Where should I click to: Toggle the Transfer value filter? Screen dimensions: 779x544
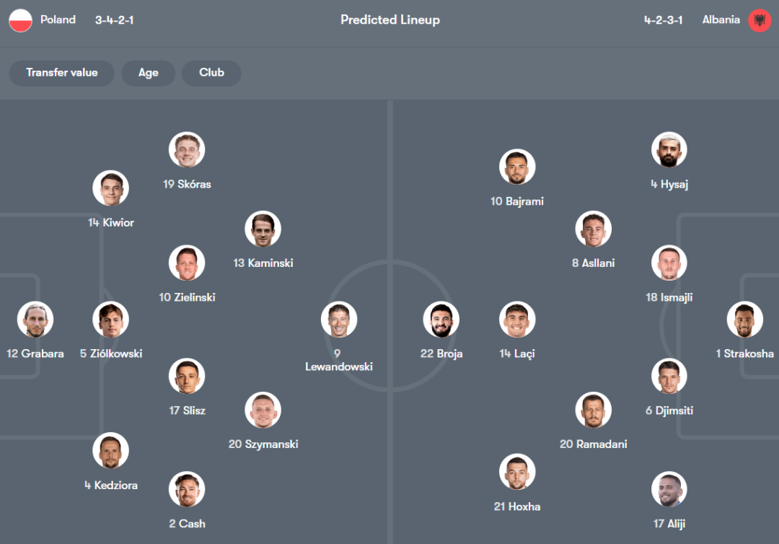[x=61, y=73]
